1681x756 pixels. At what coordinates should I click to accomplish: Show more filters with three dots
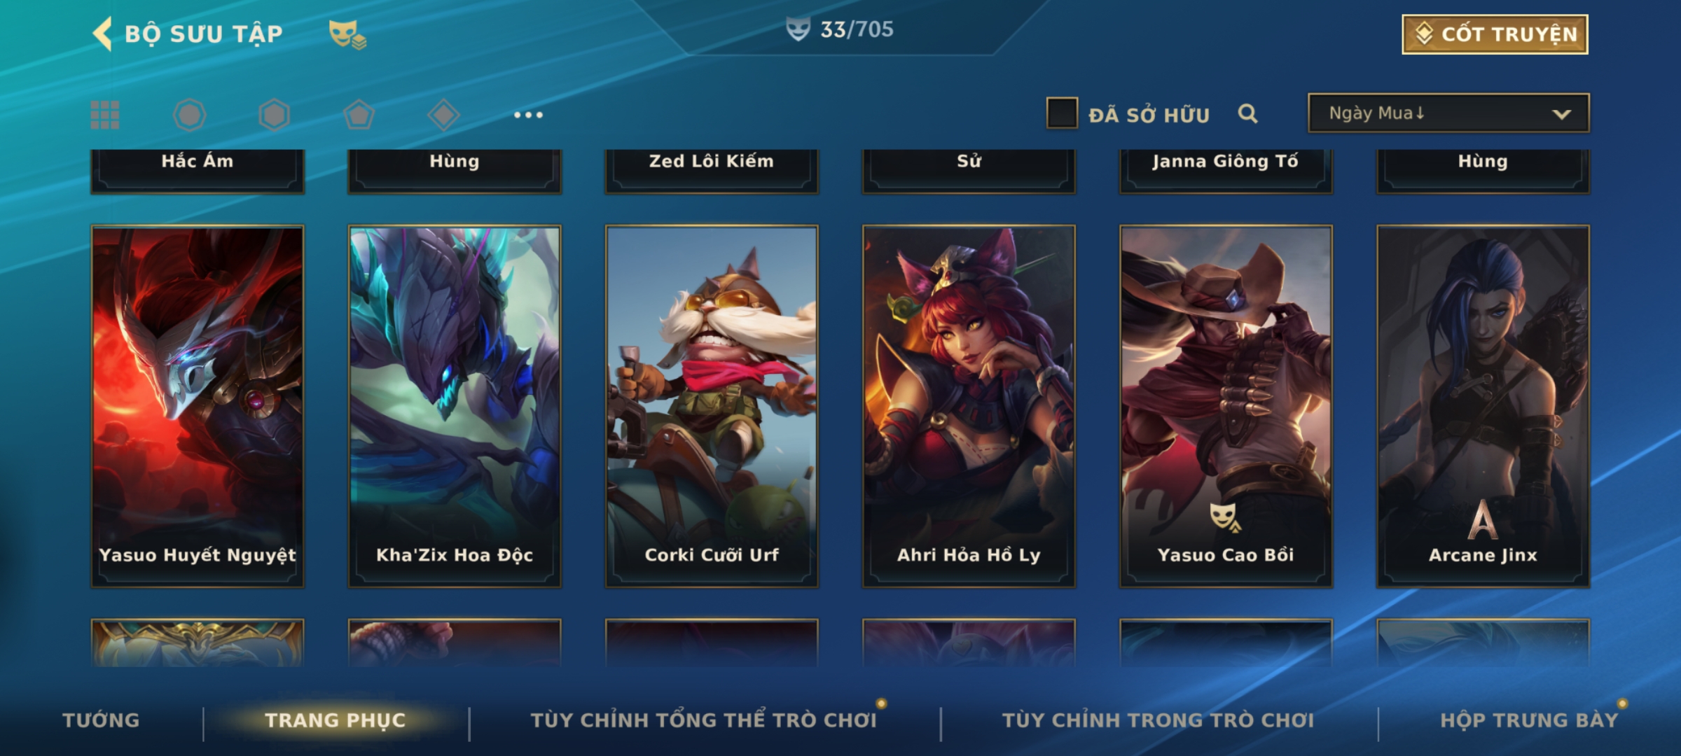(x=528, y=115)
